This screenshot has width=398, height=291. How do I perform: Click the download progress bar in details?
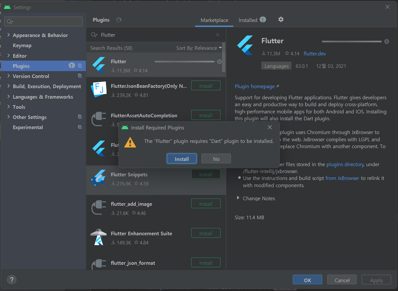tap(351, 42)
